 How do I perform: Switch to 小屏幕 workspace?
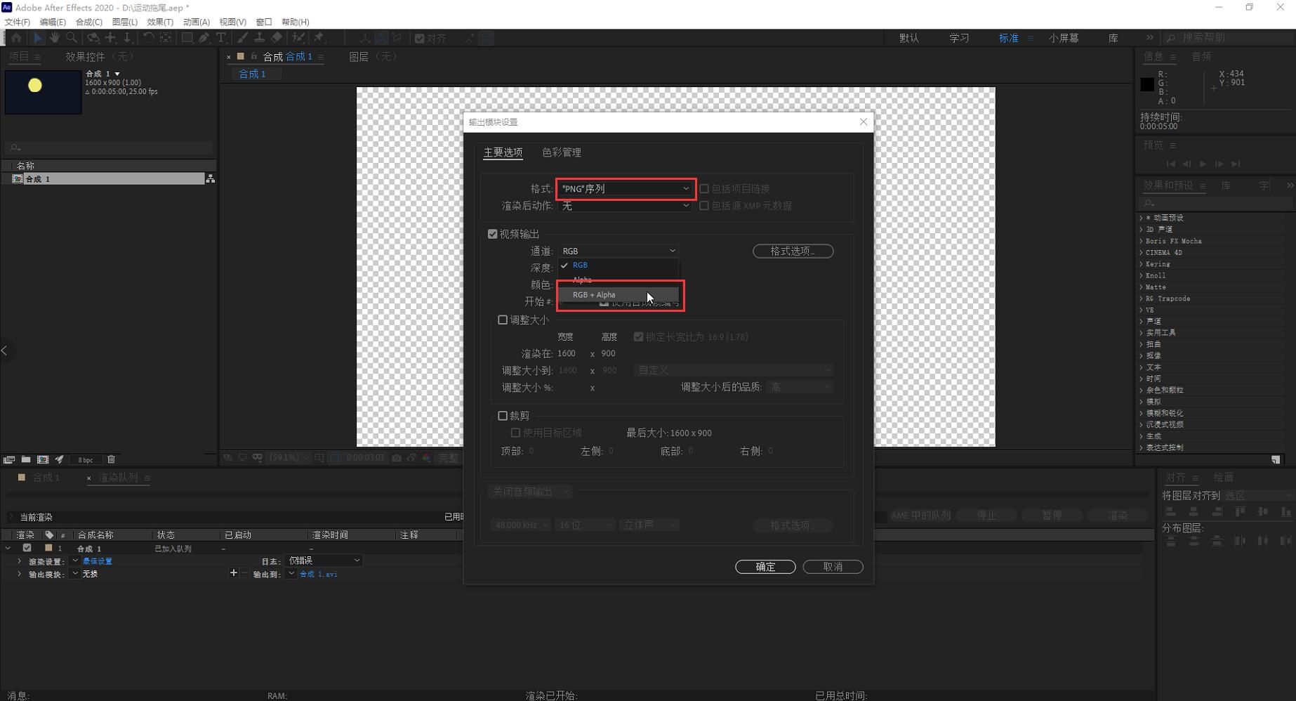pyautogui.click(x=1064, y=38)
